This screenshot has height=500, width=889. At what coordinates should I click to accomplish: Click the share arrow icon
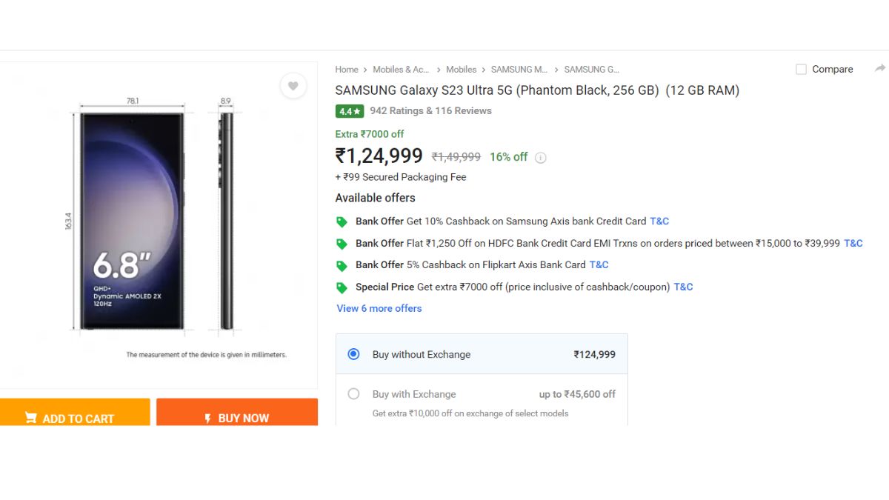point(880,68)
